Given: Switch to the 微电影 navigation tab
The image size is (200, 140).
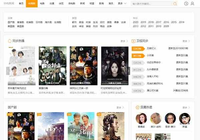Looking at the screenshot, I should coord(72,4).
